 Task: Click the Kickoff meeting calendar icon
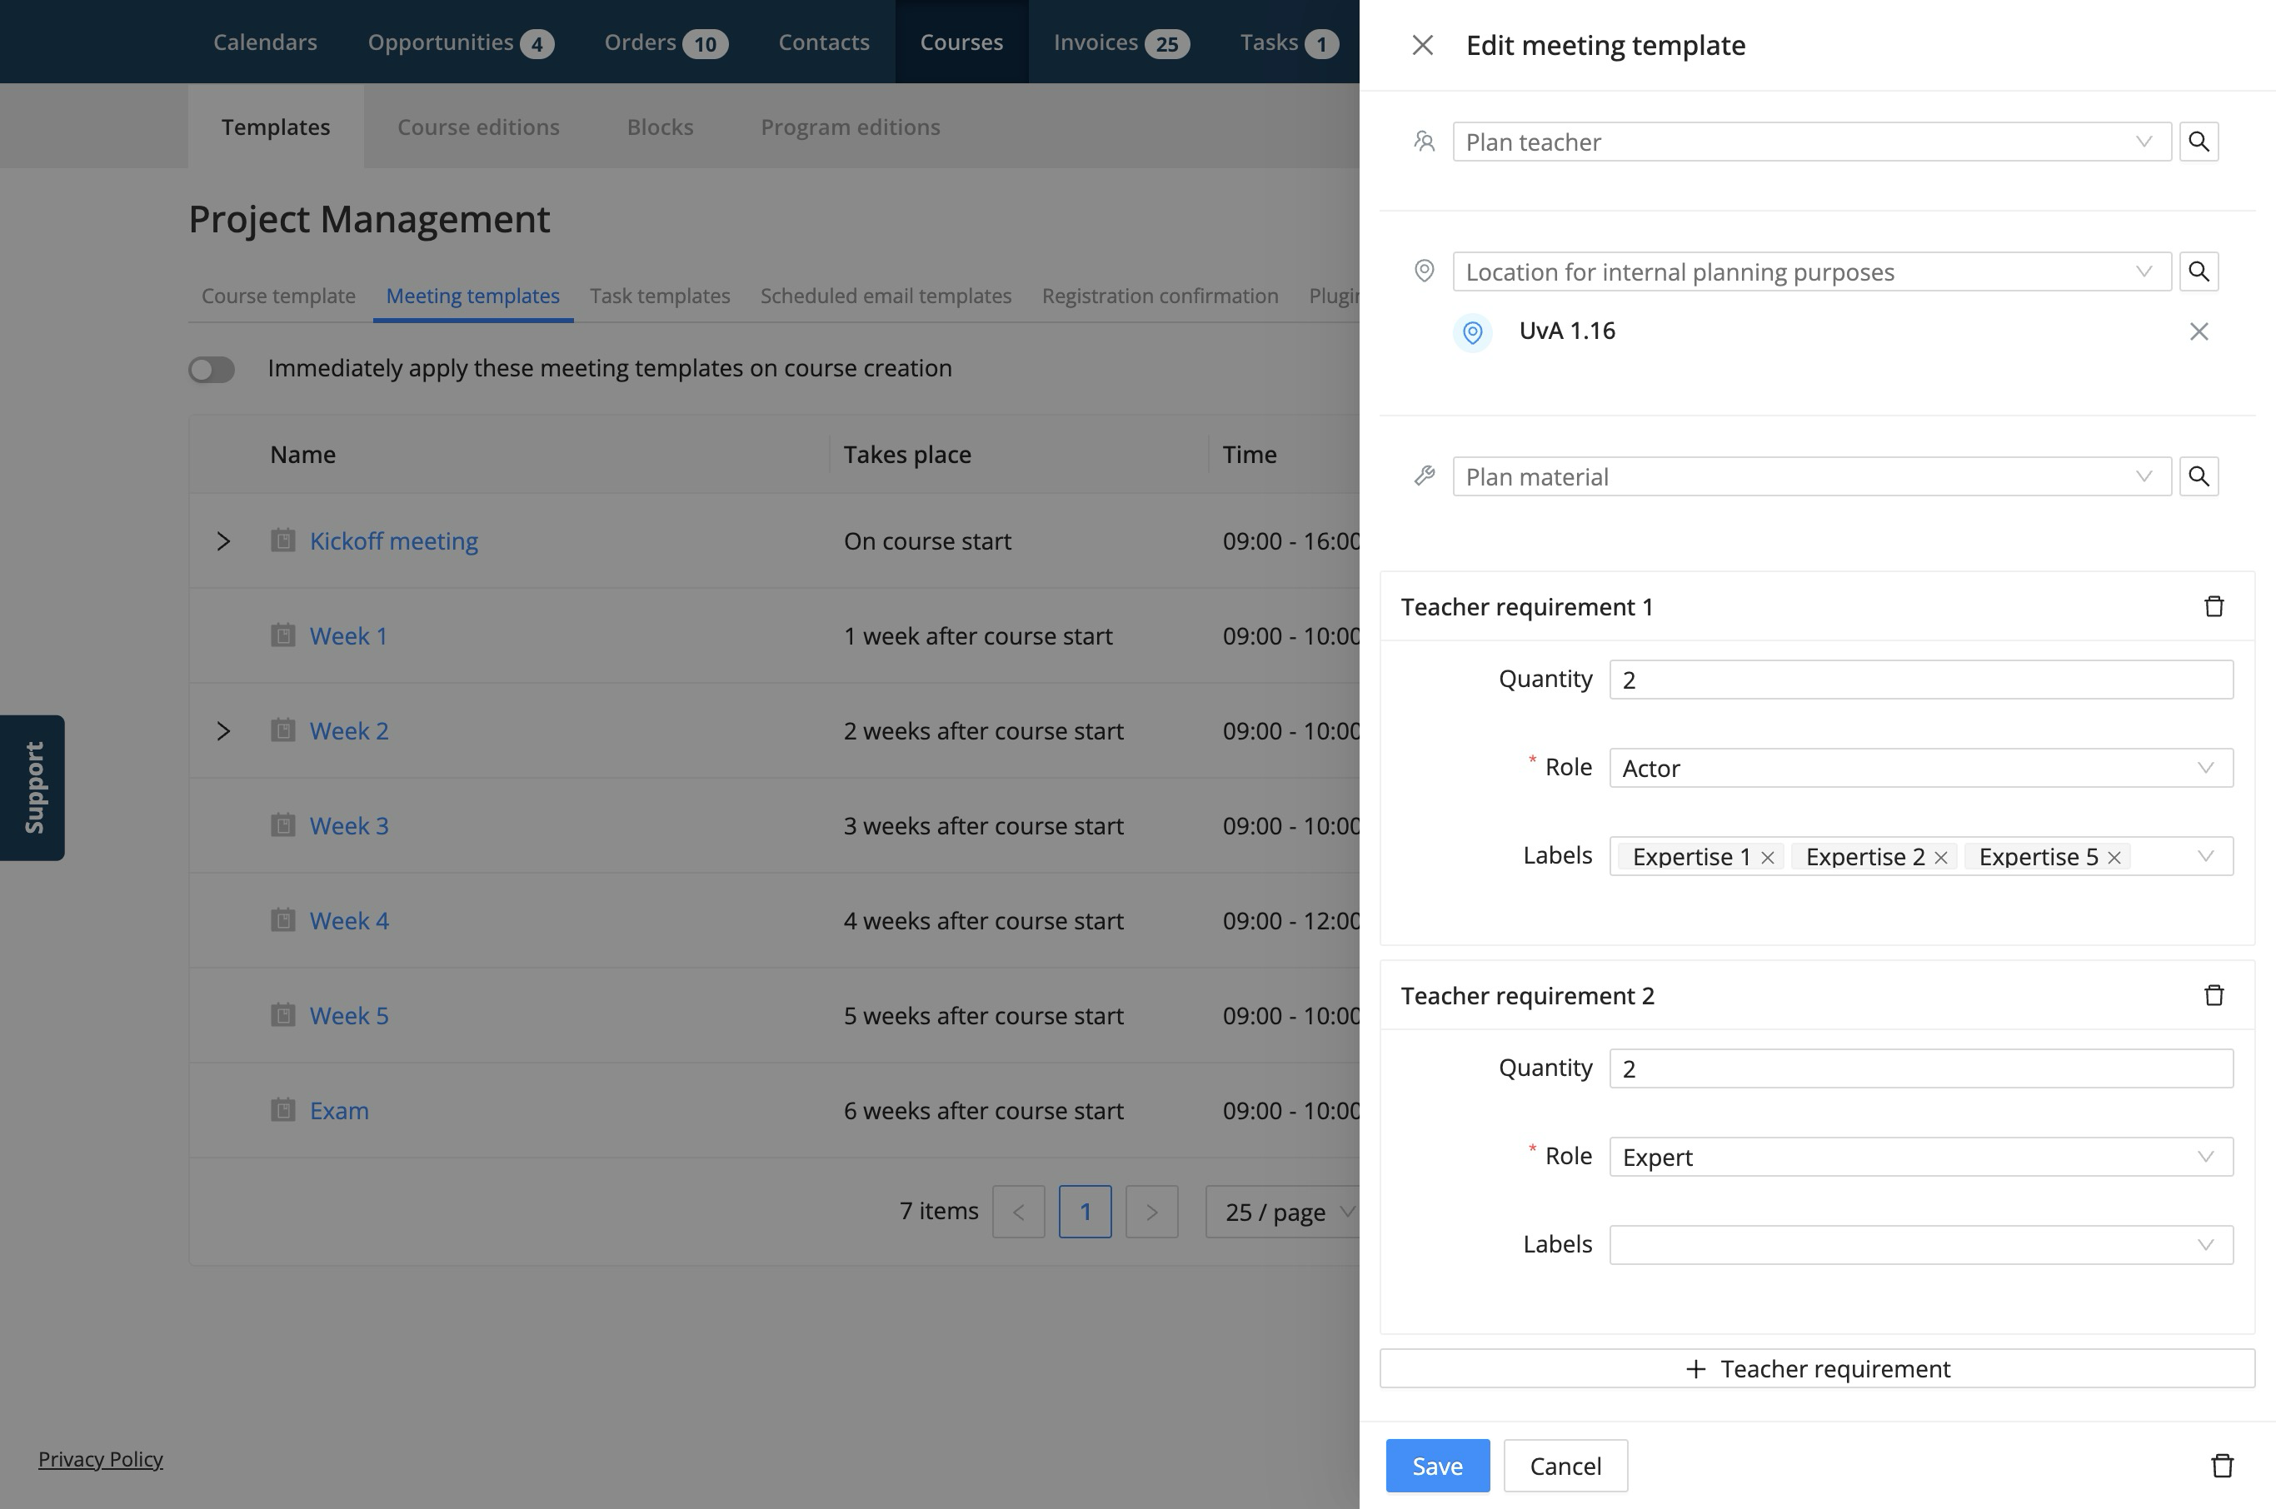(x=282, y=540)
